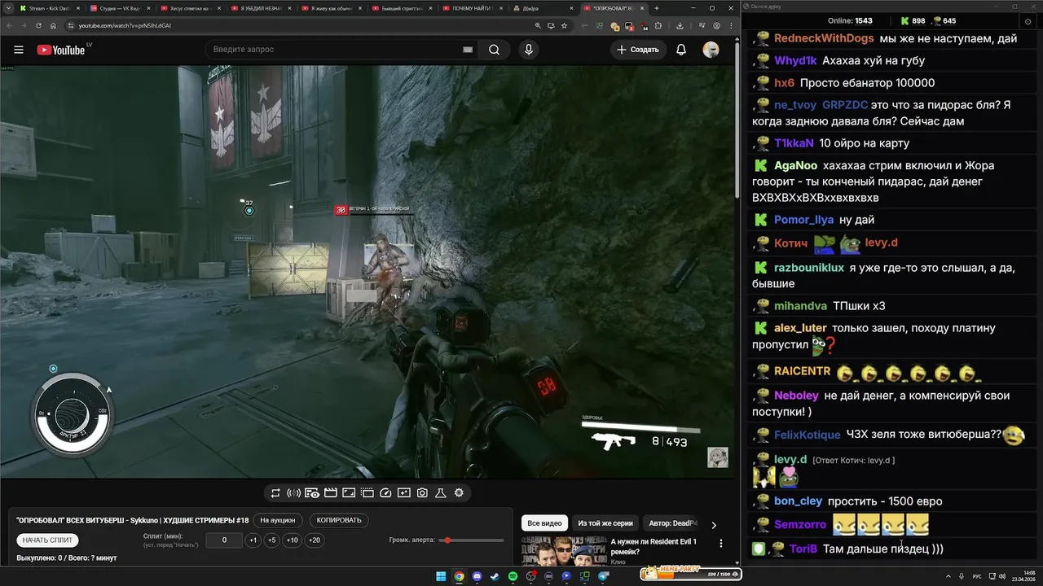
Task: Open Spotify from the taskbar
Action: click(513, 576)
